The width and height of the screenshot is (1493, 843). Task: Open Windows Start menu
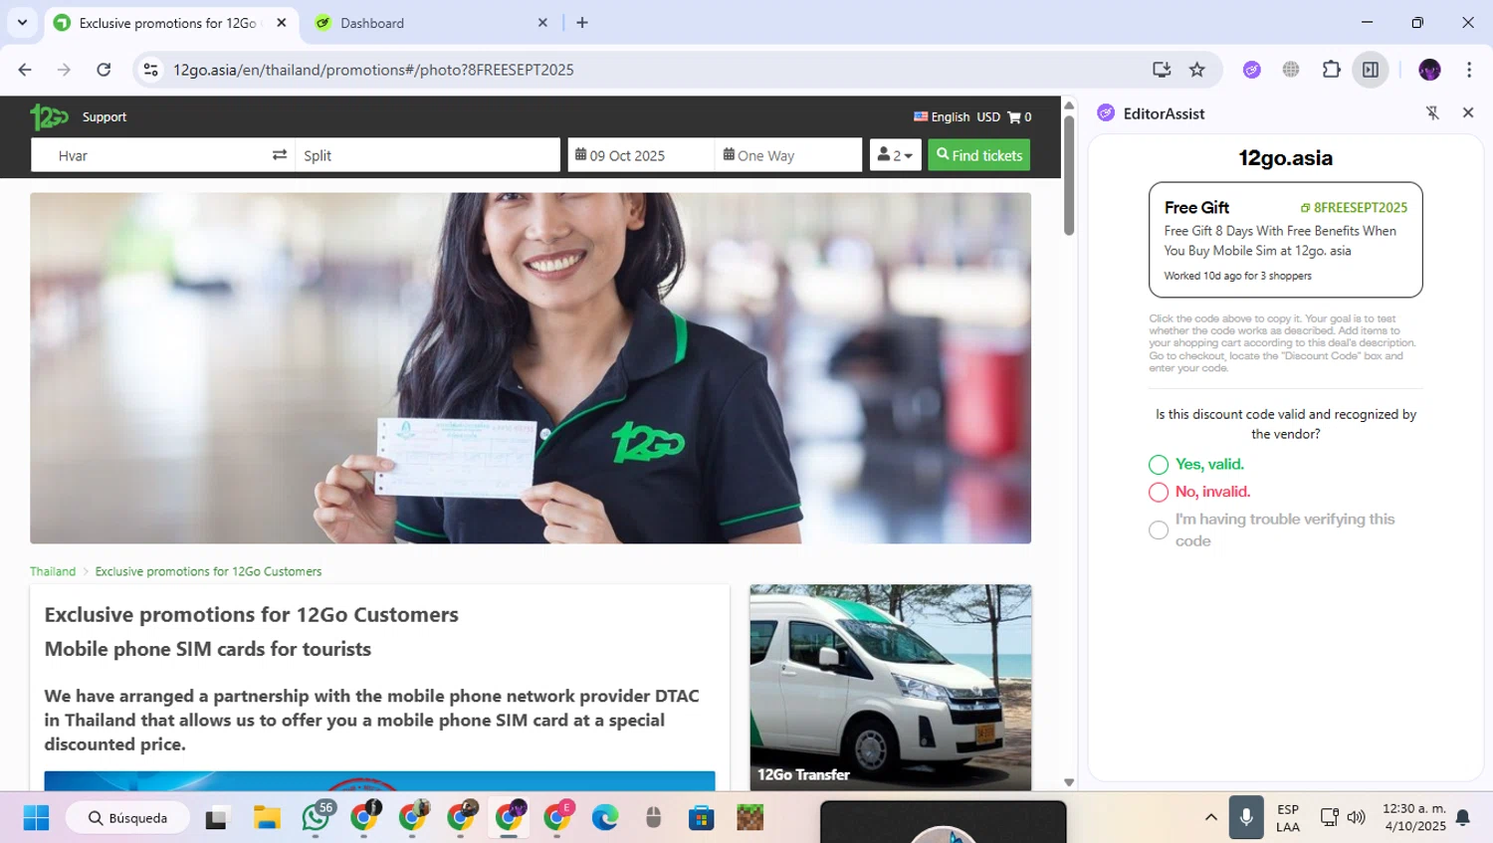[x=36, y=818]
